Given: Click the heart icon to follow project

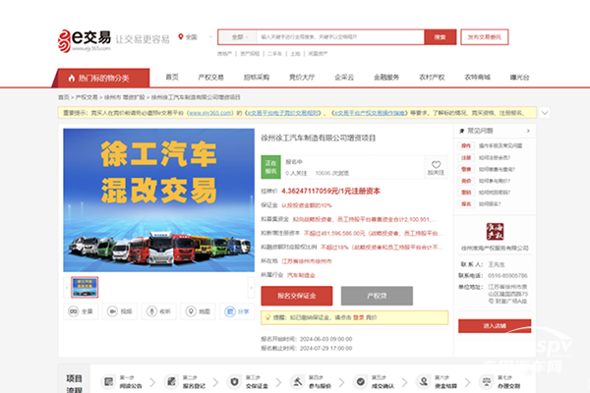Looking at the screenshot, I should (x=437, y=165).
